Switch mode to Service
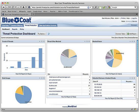The width and height of the screenshot is (139, 112). tap(135, 21)
